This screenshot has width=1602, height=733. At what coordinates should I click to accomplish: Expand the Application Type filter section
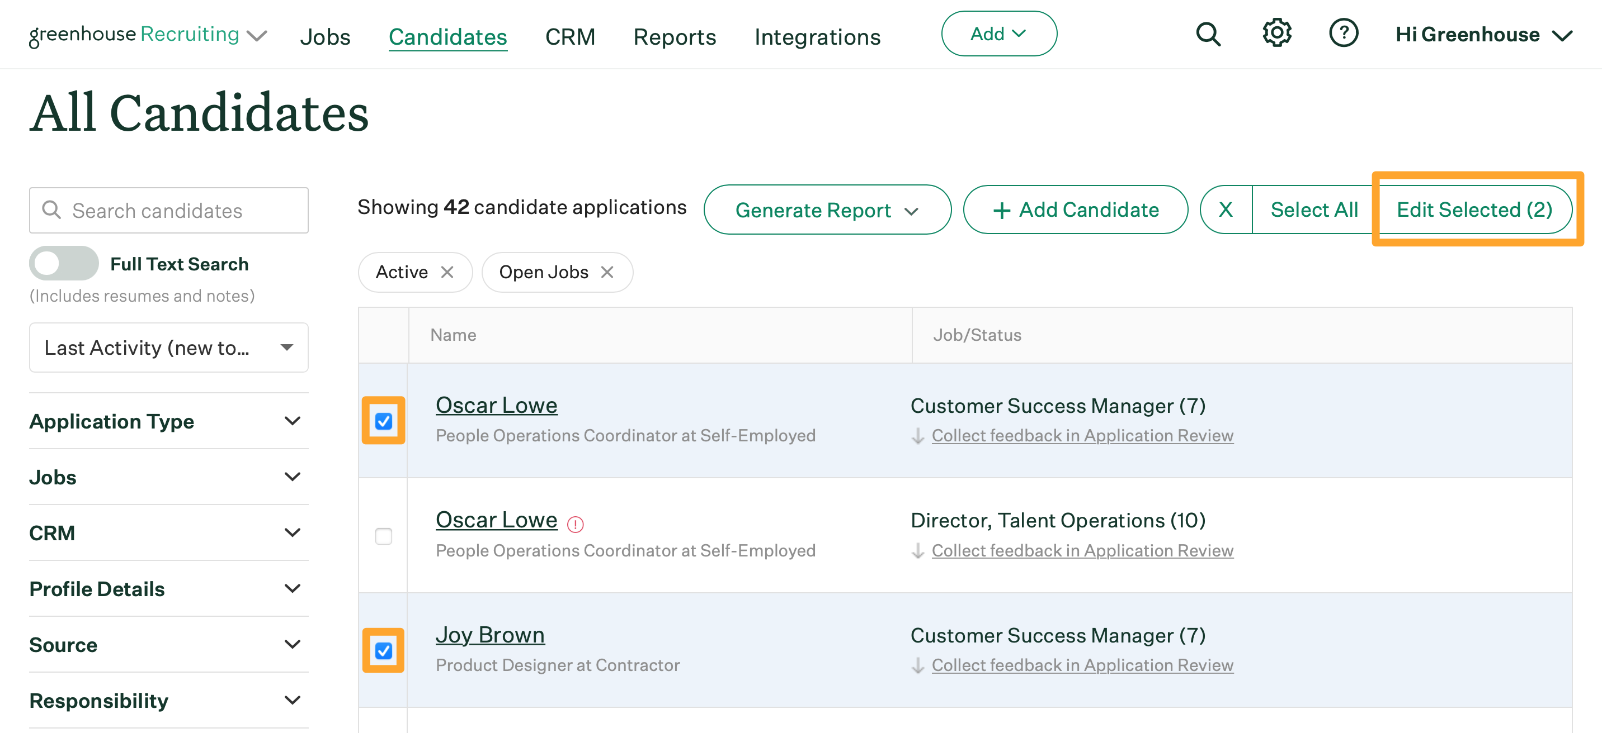pos(167,420)
